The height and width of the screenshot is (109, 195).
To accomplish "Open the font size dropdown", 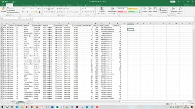I will [x=36, y=9].
